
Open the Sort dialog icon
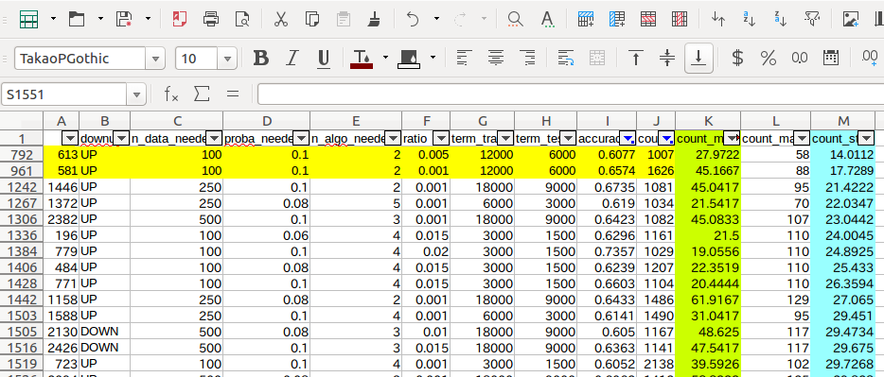point(718,19)
